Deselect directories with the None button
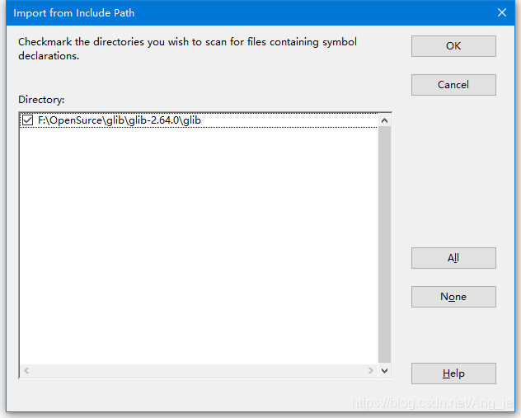Screen dimensions: 521x418 coord(453,297)
